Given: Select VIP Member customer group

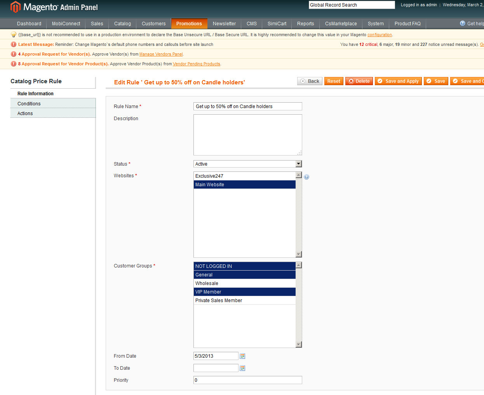Looking at the screenshot, I should tap(245, 292).
